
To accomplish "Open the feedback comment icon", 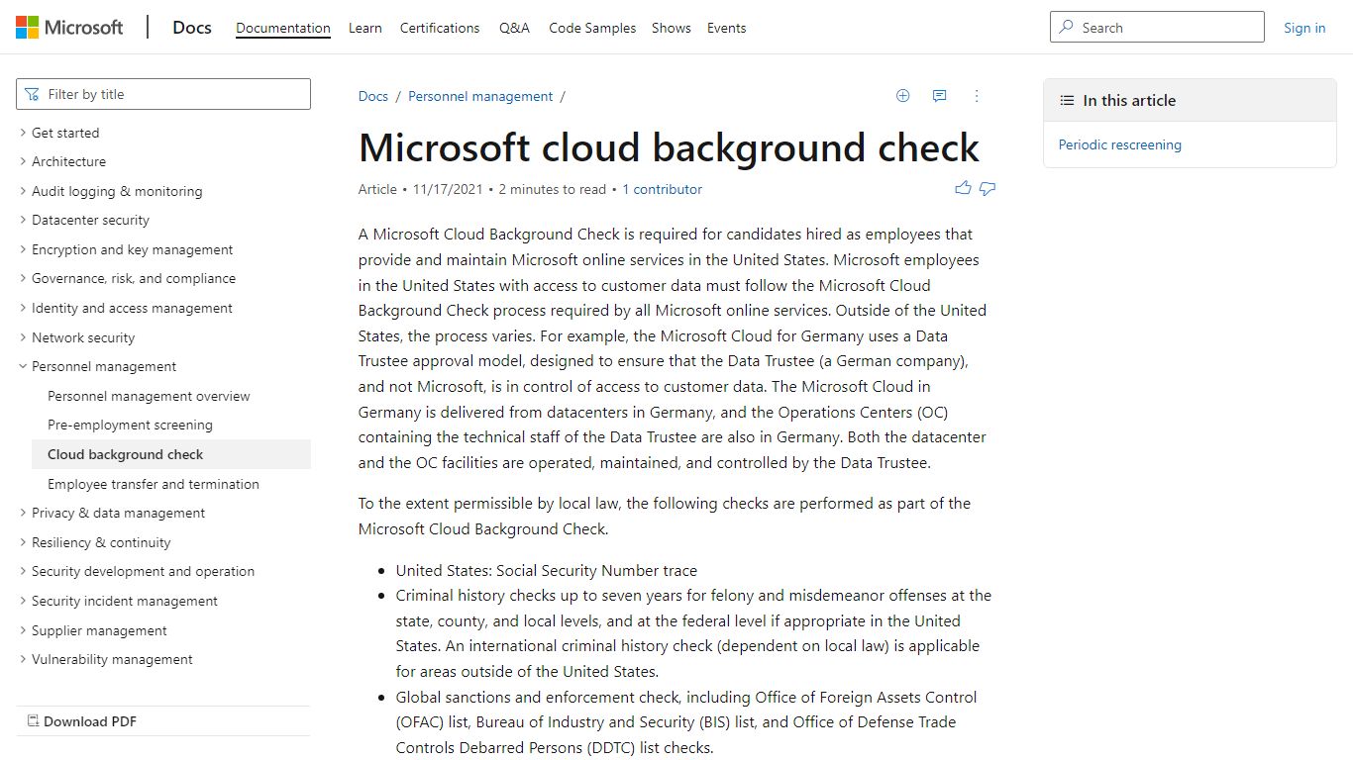I will 939,96.
